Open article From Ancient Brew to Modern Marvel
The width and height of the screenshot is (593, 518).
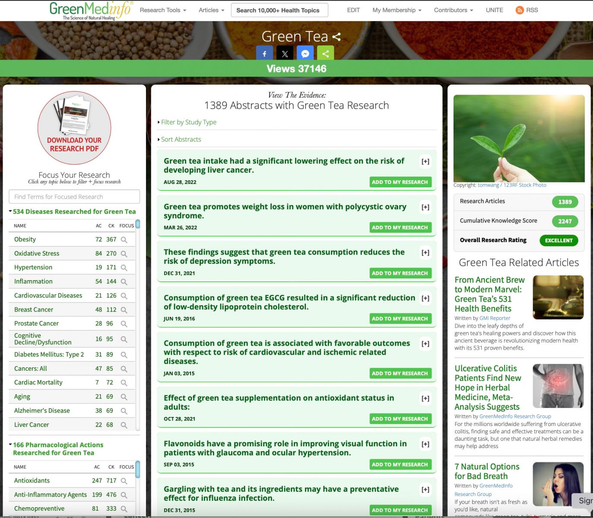[x=490, y=294]
